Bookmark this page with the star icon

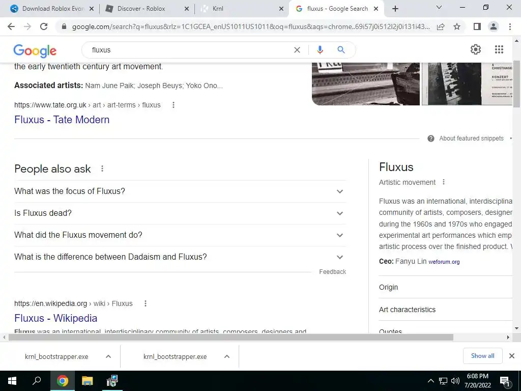[x=457, y=26]
